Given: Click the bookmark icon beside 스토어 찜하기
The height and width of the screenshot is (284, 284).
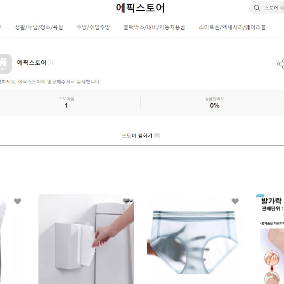Looking at the screenshot, I should coord(157,136).
